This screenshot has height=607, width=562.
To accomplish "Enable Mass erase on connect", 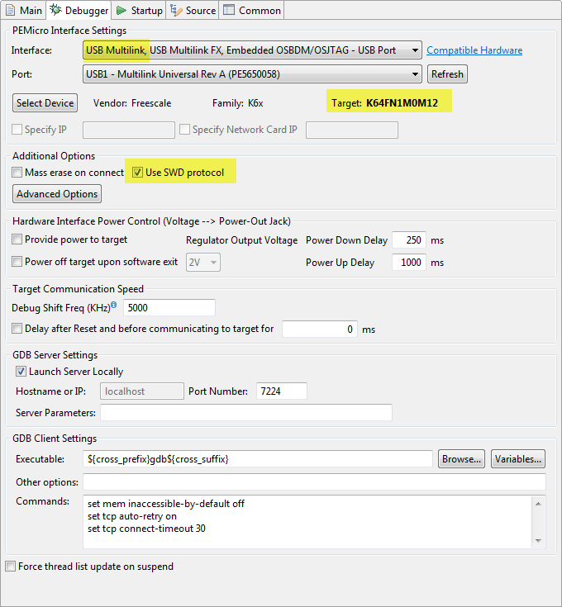I will point(17,173).
